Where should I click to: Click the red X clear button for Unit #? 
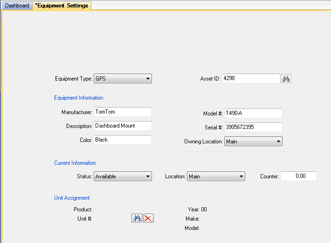[148, 218]
